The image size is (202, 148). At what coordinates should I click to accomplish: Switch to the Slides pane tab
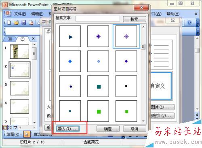point(23,39)
